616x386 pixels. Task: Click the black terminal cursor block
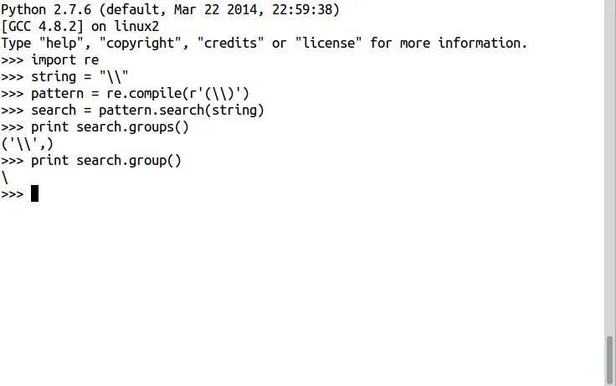pyautogui.click(x=34, y=193)
